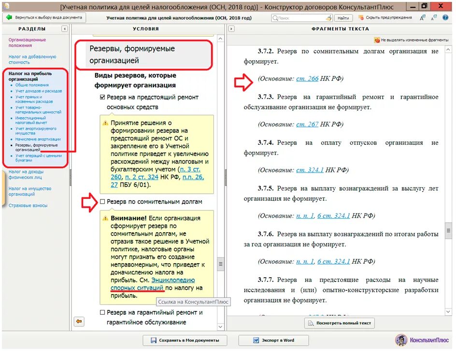456x351 pixels.
Task: Expand the Фрагменты текста panel arrow
Action: click(x=231, y=29)
